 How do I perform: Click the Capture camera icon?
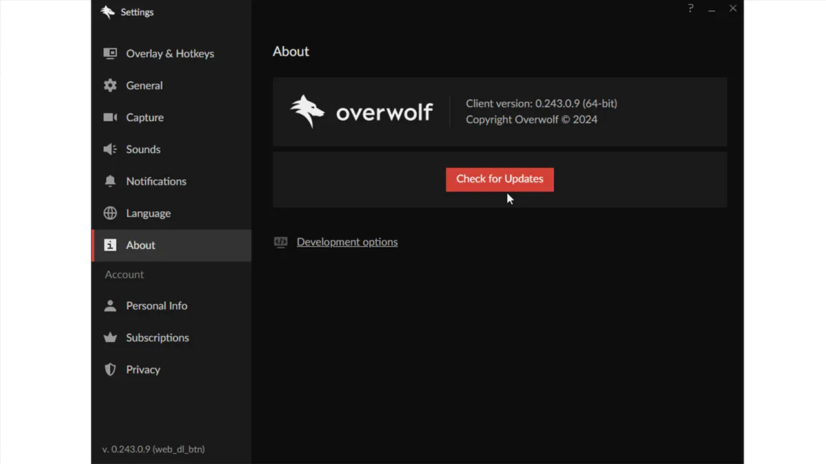coord(110,117)
